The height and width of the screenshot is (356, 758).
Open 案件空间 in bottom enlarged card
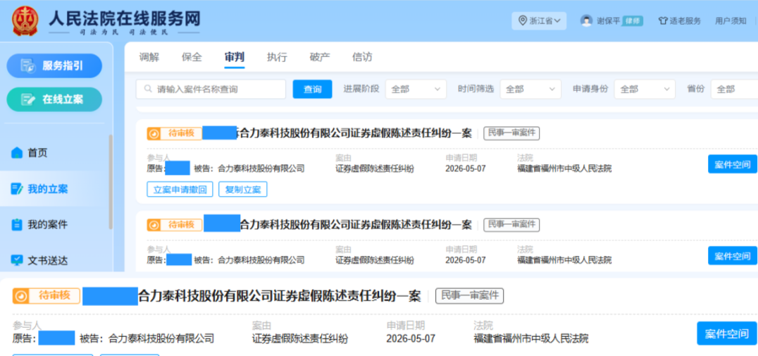click(726, 333)
